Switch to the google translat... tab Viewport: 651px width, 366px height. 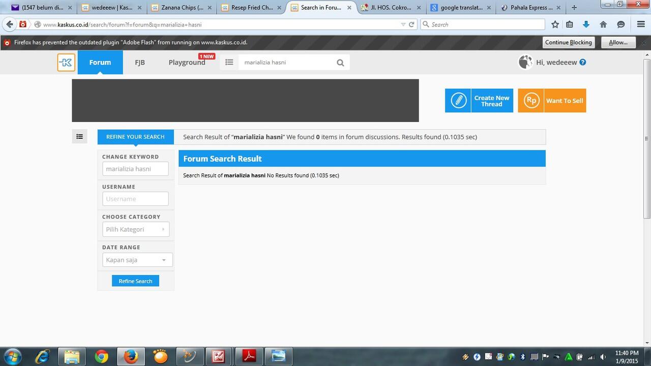pos(460,8)
